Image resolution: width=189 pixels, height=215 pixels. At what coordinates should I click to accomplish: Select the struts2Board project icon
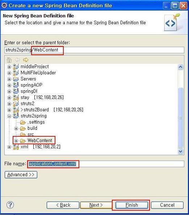point(16,110)
